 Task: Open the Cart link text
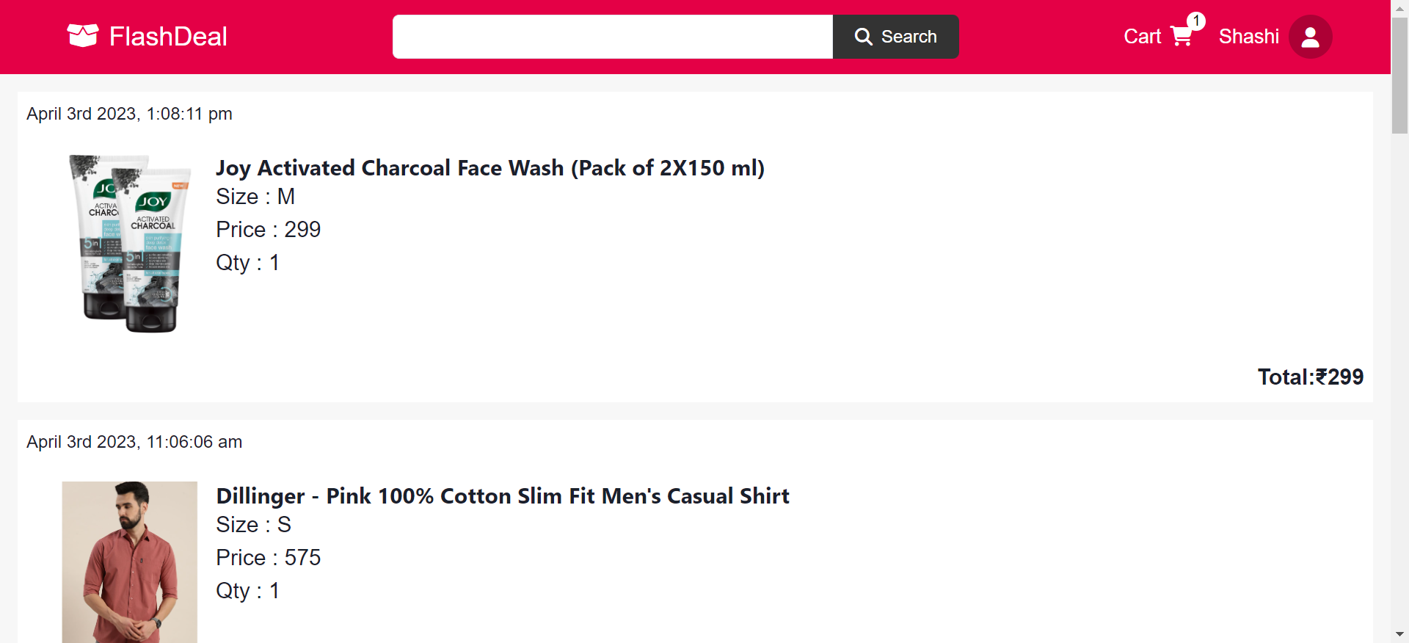(1142, 37)
